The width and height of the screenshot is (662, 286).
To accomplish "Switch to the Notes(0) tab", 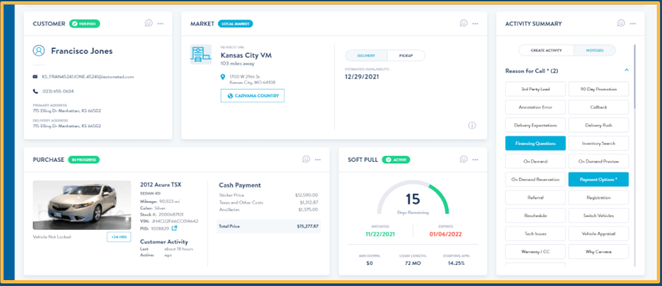I will (594, 50).
